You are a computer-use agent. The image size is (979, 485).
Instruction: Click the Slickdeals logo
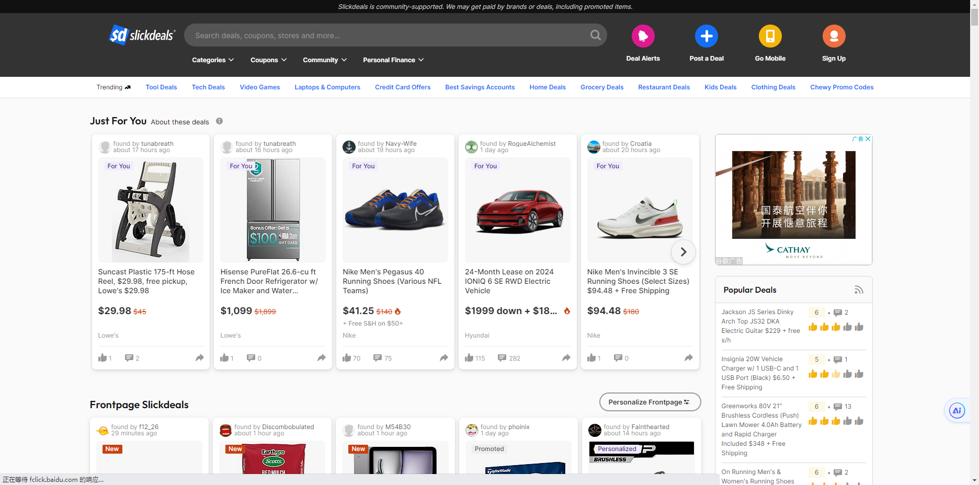click(142, 35)
